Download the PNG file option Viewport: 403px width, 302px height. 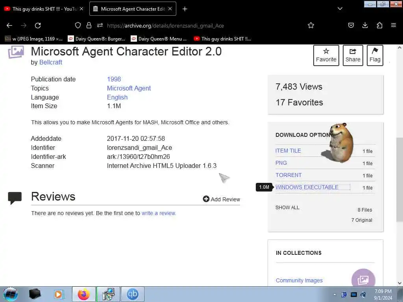[281, 163]
